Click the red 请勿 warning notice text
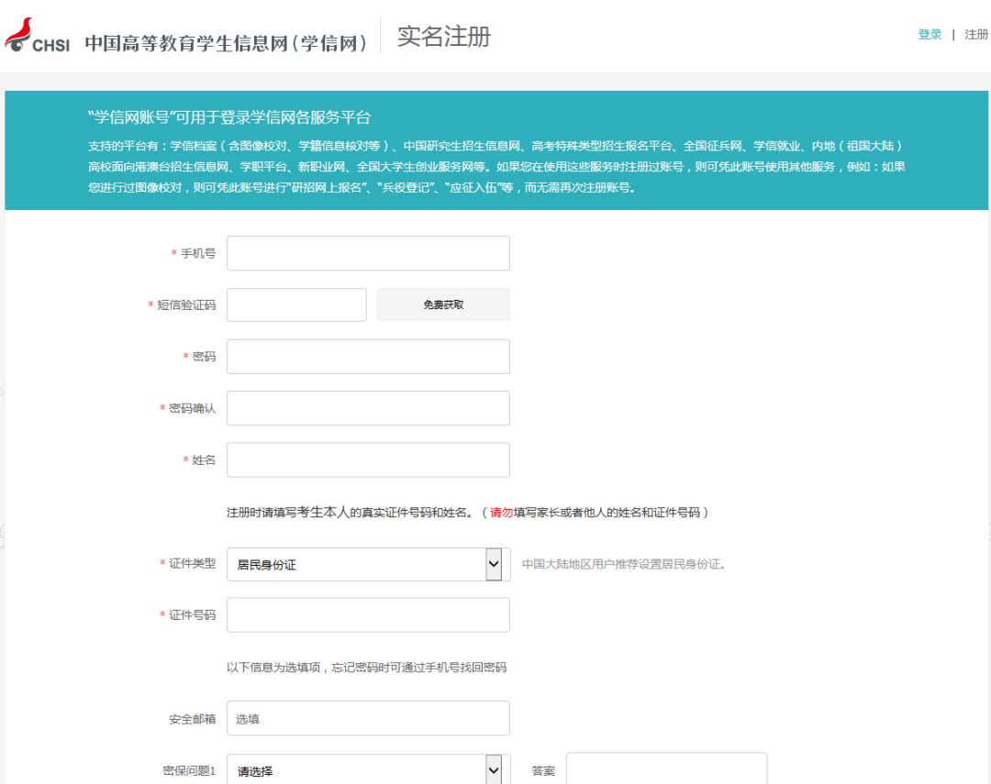 pyautogui.click(x=501, y=513)
